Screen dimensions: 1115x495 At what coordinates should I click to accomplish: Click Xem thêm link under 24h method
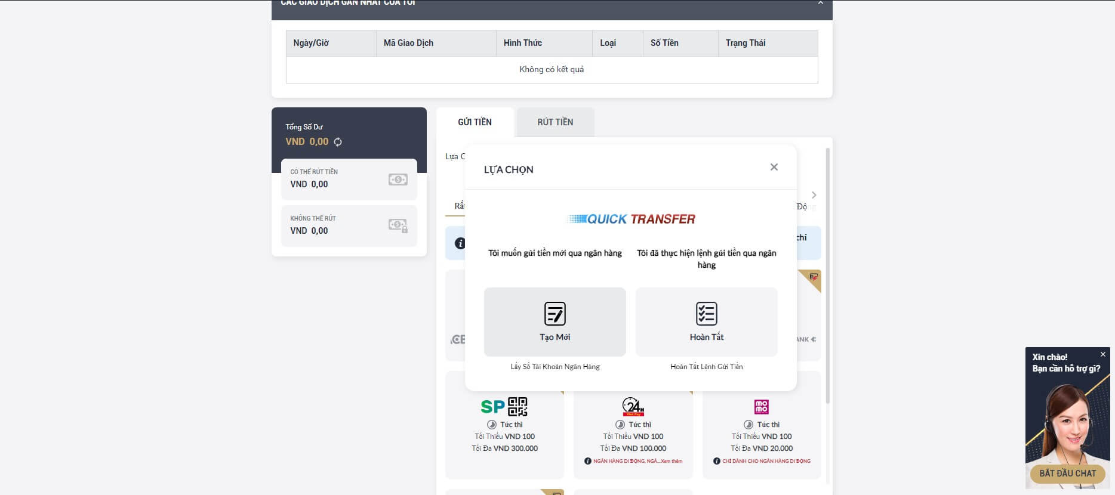(672, 461)
